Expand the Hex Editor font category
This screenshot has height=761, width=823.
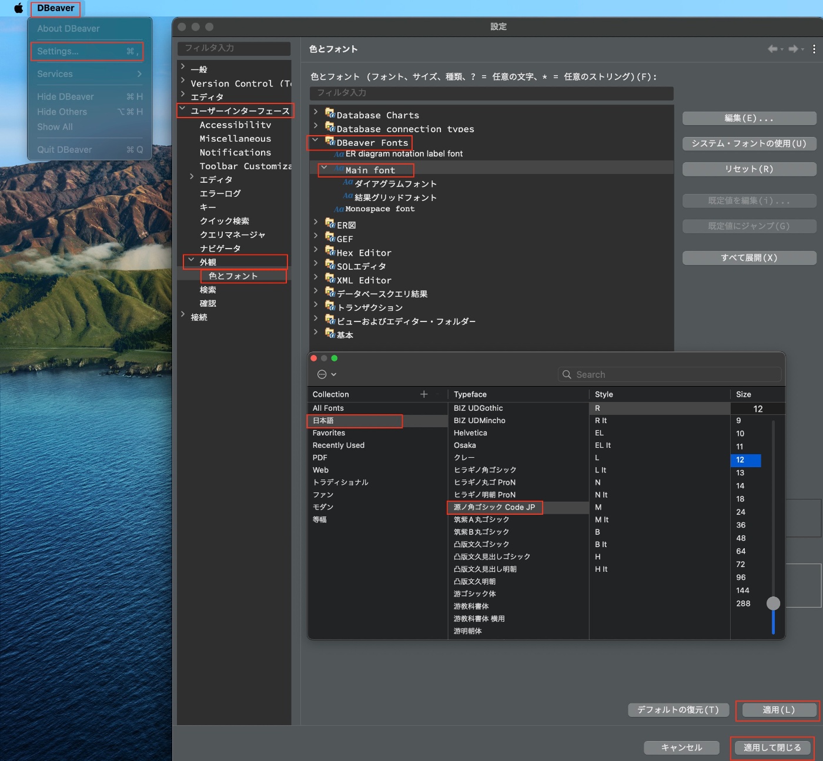[x=316, y=250]
